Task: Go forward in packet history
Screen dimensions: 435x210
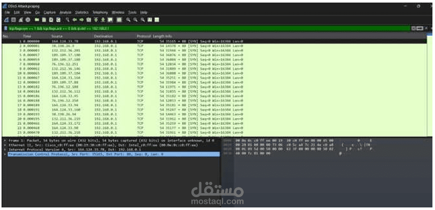Action: point(82,20)
